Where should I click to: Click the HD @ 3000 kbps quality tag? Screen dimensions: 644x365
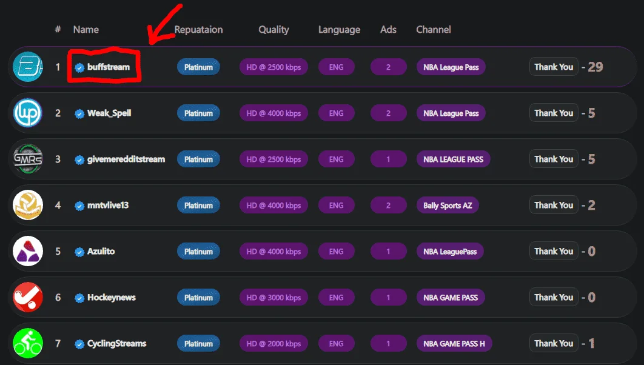click(x=273, y=298)
